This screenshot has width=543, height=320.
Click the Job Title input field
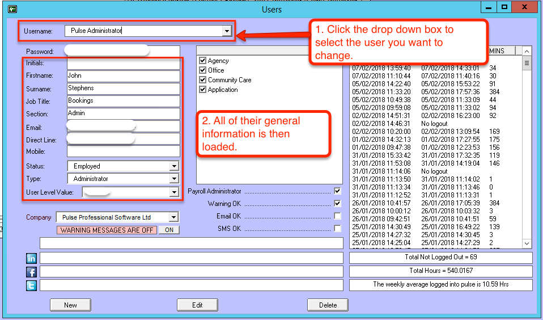123,101
